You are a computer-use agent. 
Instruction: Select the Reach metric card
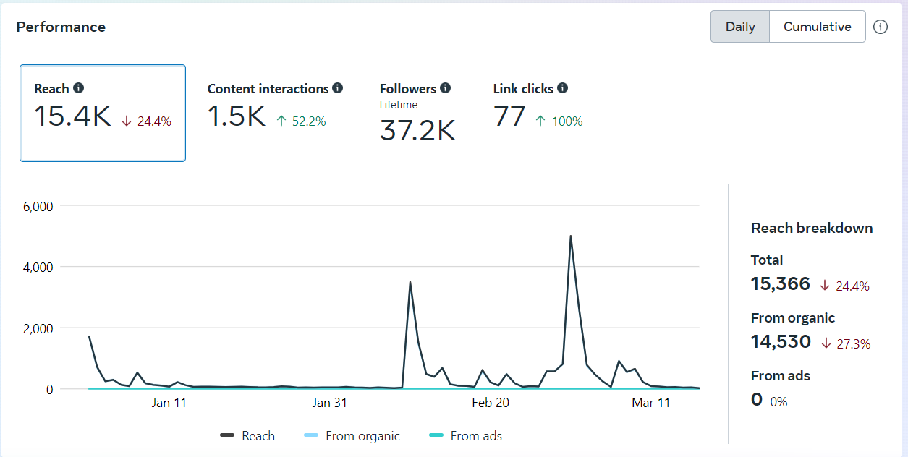click(103, 113)
